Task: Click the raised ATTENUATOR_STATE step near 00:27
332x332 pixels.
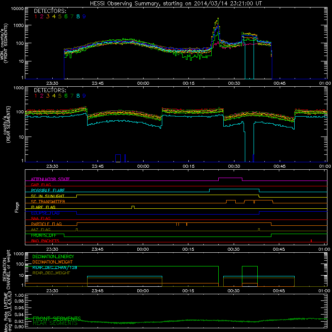Action: (x=230, y=178)
